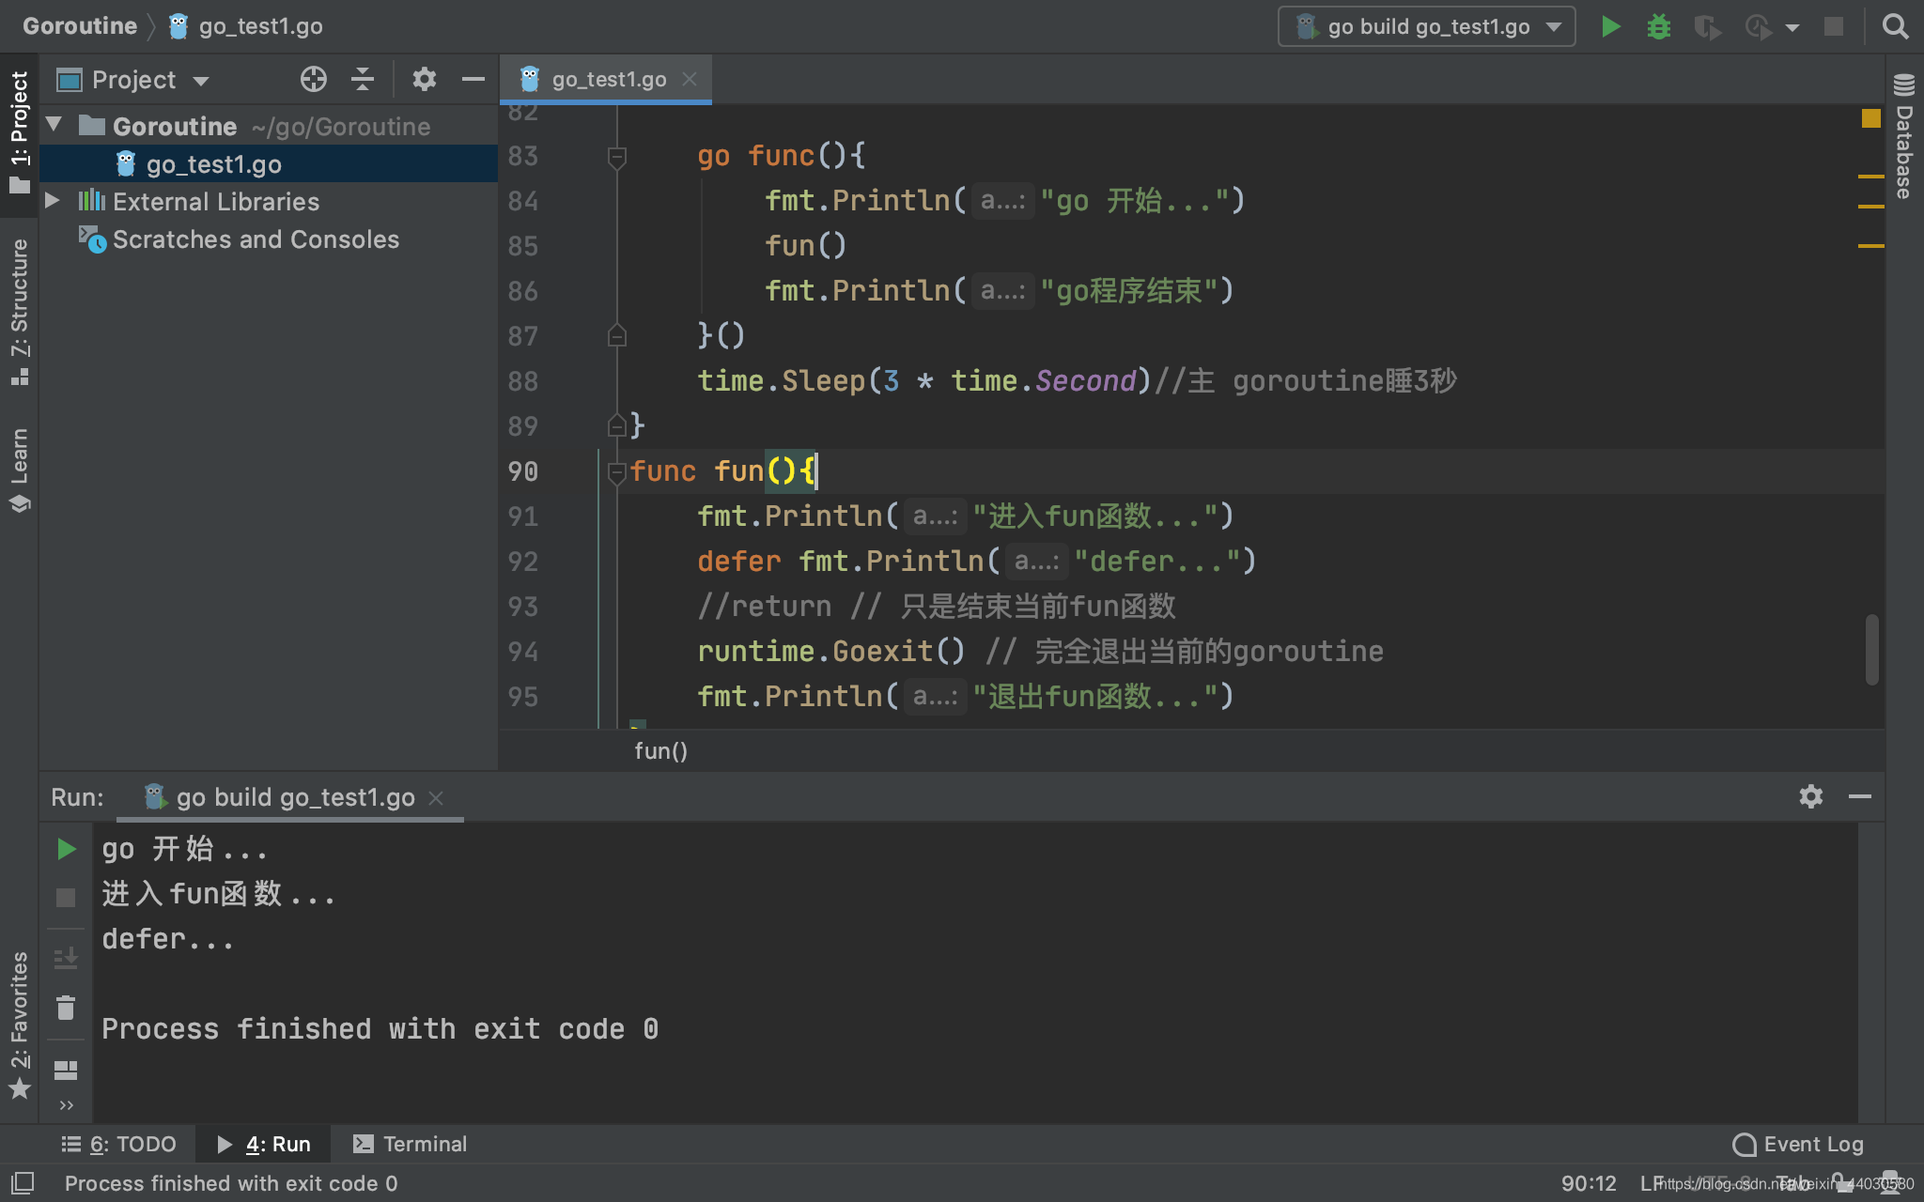Run the go build go_test1.go configuration
The width and height of the screenshot is (1924, 1202).
click(1610, 26)
